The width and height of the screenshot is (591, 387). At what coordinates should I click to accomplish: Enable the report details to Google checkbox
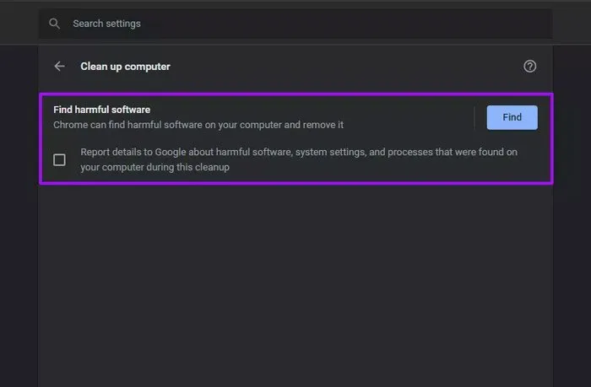click(59, 159)
